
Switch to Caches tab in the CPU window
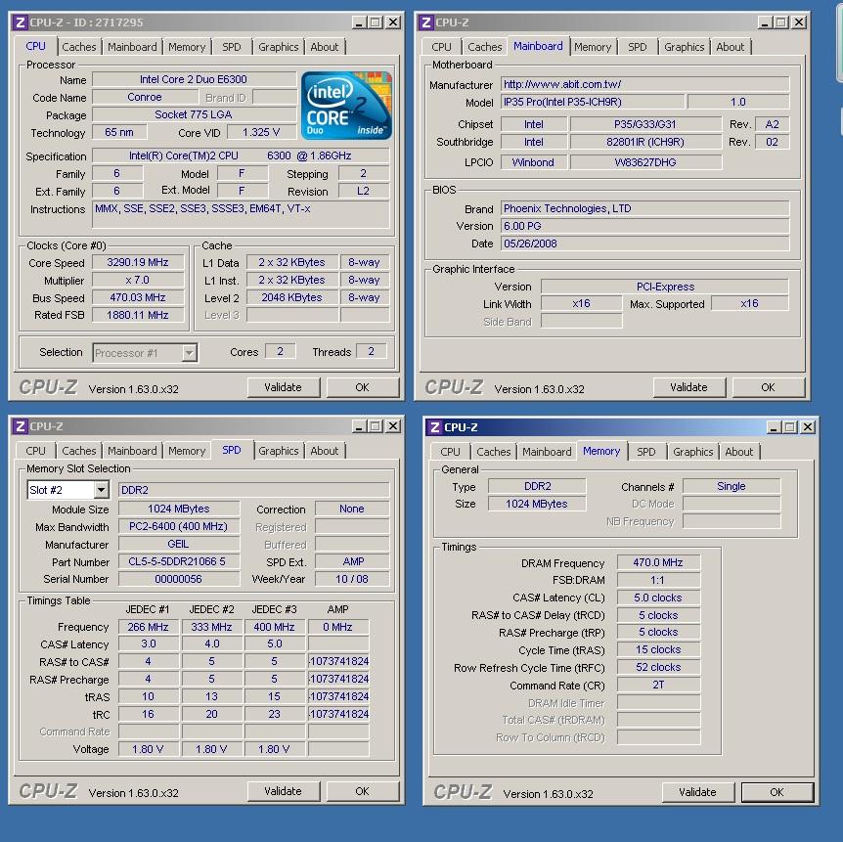(x=79, y=47)
